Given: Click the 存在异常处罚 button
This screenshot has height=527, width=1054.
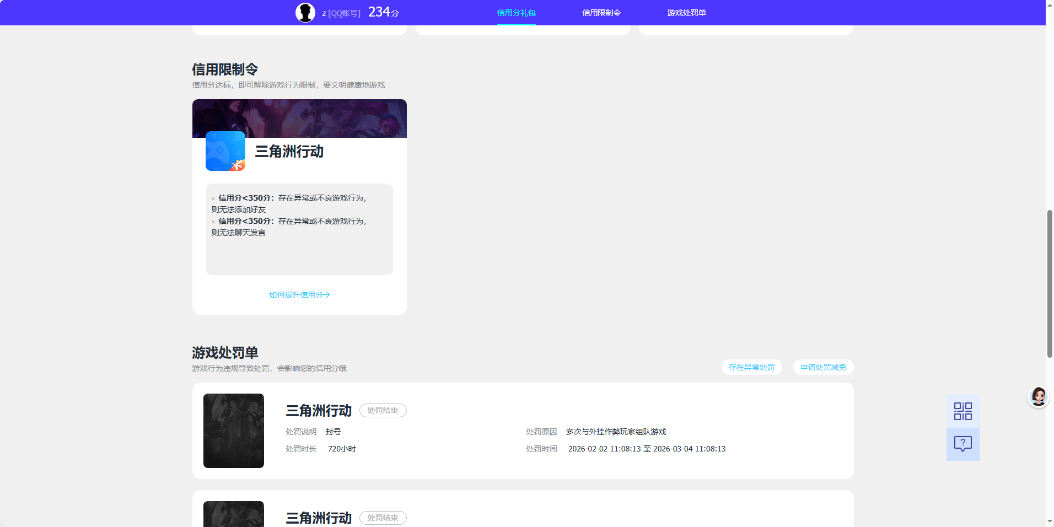Looking at the screenshot, I should [751, 367].
